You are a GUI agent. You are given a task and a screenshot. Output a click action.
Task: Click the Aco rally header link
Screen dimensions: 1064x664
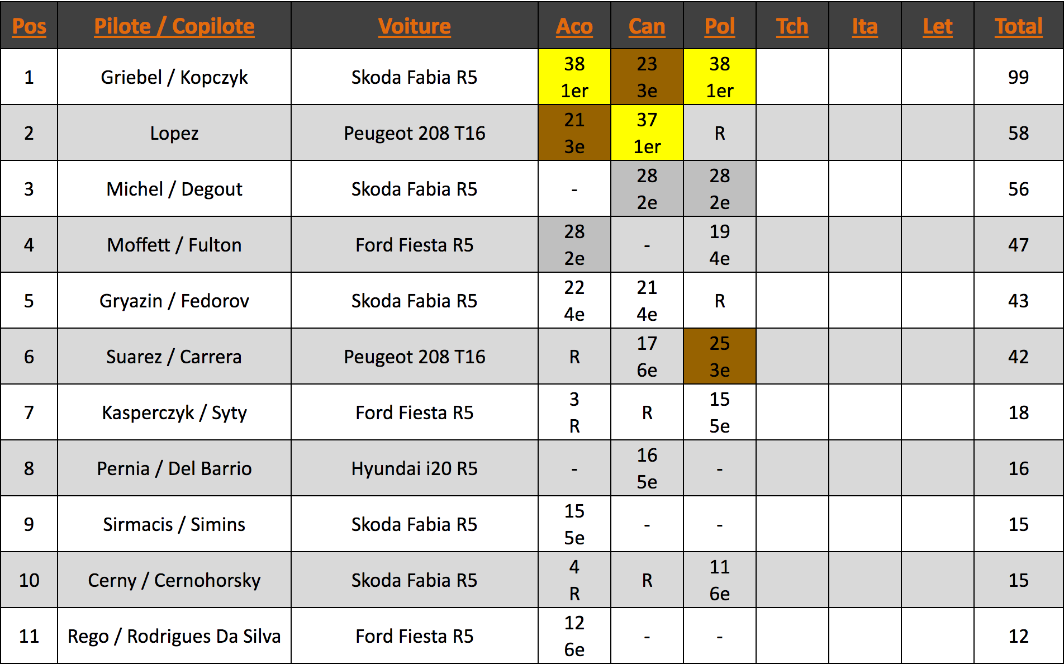(x=574, y=26)
